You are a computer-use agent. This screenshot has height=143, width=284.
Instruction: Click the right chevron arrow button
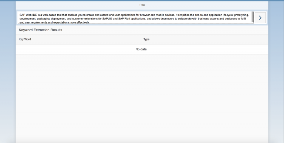pyautogui.click(x=260, y=18)
